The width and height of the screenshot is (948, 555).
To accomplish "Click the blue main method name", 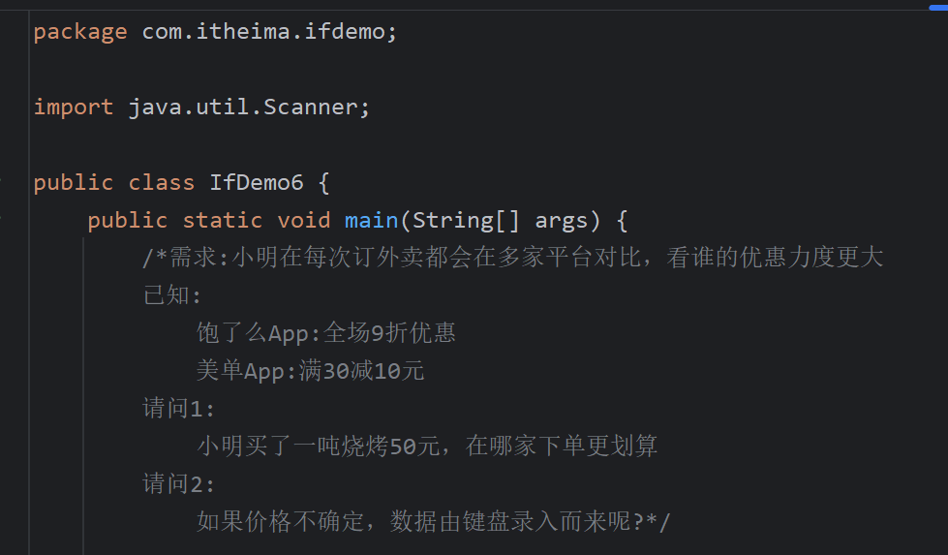I will pyautogui.click(x=371, y=221).
